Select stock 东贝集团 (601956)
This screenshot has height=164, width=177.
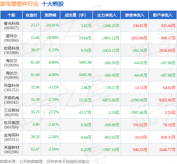pos(11,125)
